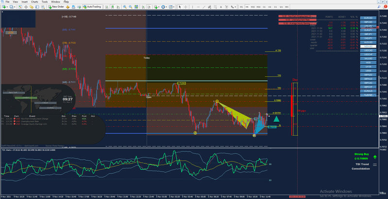Click the USDCAD symbol button

tap(368, 50)
